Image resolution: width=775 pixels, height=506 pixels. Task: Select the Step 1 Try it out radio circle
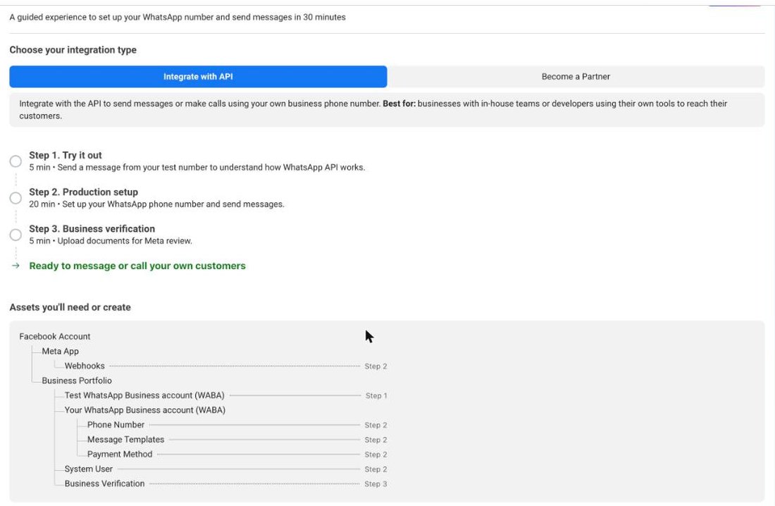(15, 161)
